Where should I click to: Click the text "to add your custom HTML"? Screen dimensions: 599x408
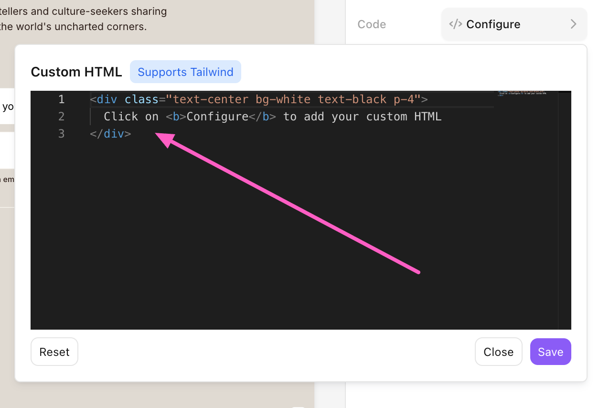pos(362,117)
